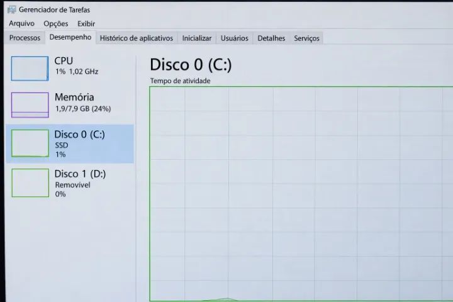This screenshot has width=453, height=302.
Task: Switch to the Inicializar tab
Action: (197, 38)
